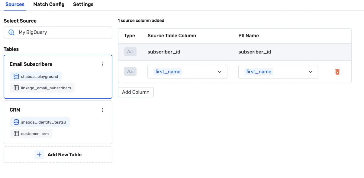Open CRM table three-dot menu
The width and height of the screenshot is (364, 178).
coord(103,110)
